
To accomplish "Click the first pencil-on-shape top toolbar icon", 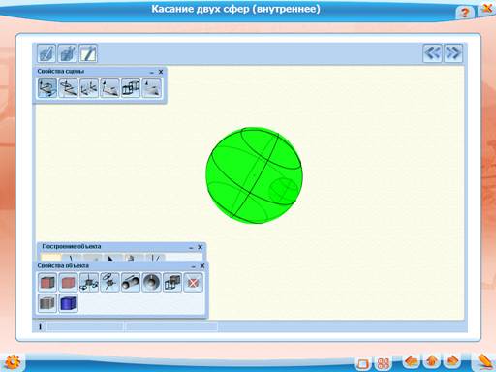I will click(x=46, y=53).
